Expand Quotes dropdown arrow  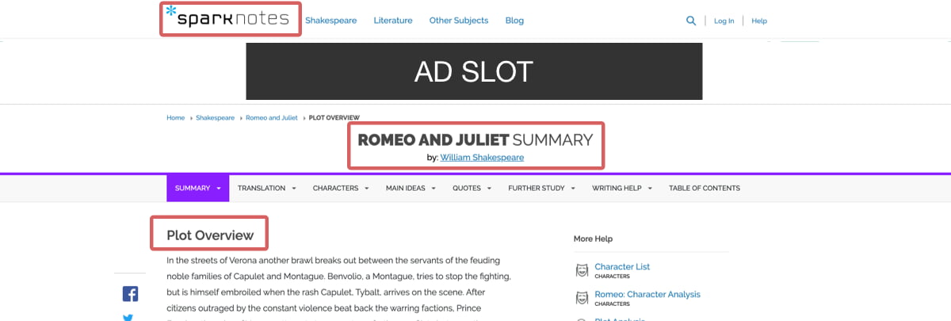(488, 189)
